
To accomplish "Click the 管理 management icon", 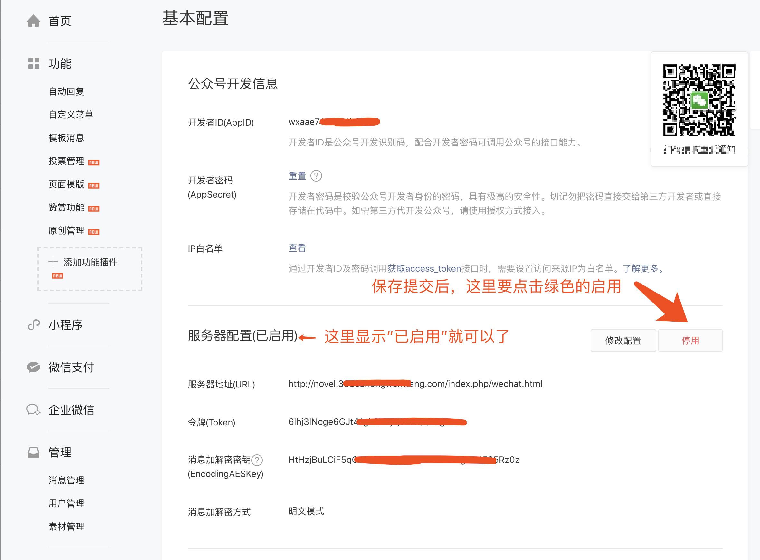I will [x=33, y=452].
